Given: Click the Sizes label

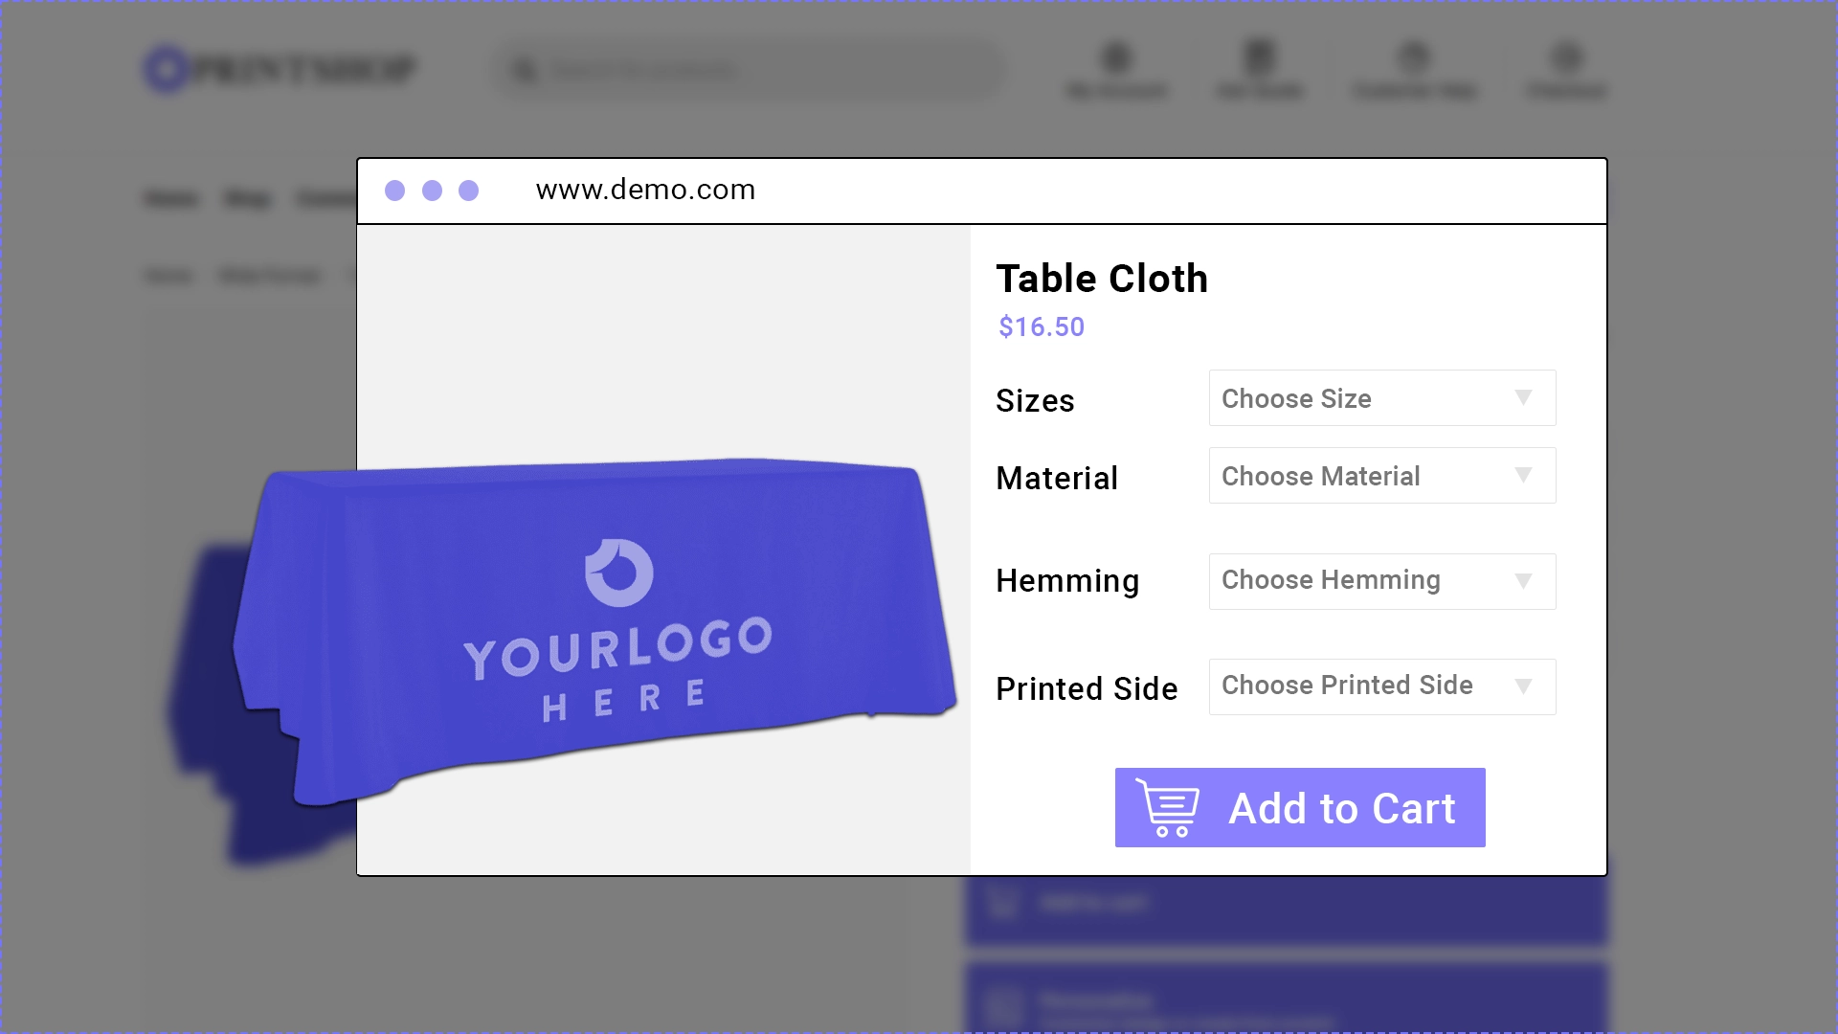Looking at the screenshot, I should click(x=1035, y=400).
